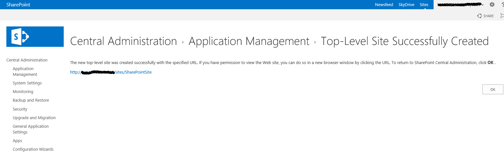Open General Application Settings in sidebar
The image size is (504, 158).
(31, 129)
